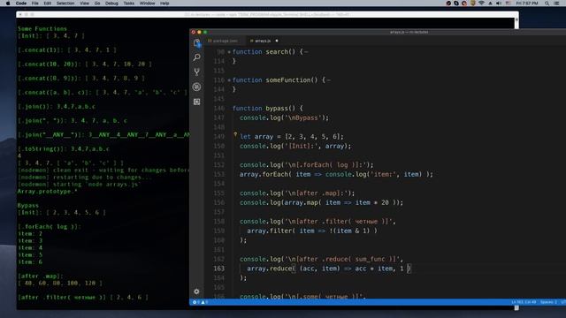Image resolution: width=566 pixels, height=318 pixels.
Task: Open Notification Center in the menu bar
Action: [557, 4]
